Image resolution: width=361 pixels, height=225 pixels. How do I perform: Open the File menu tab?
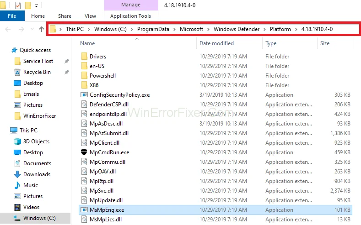click(x=12, y=16)
